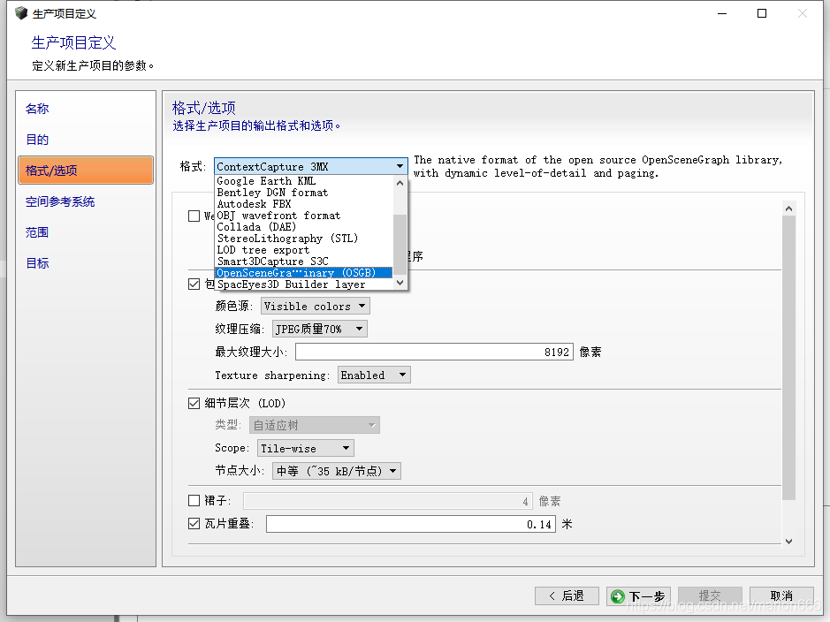Click the 取消 cancel button
The image size is (830, 622).
(781, 596)
